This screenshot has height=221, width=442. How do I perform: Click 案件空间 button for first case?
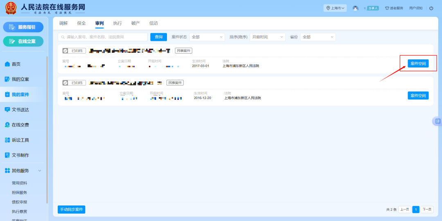418,63
